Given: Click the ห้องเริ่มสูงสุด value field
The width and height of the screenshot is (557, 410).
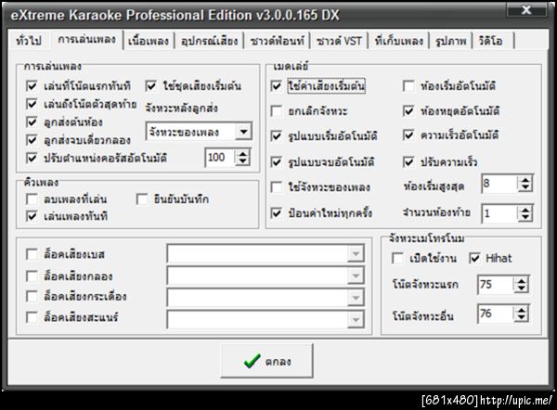Looking at the screenshot, I should pyautogui.click(x=499, y=184).
